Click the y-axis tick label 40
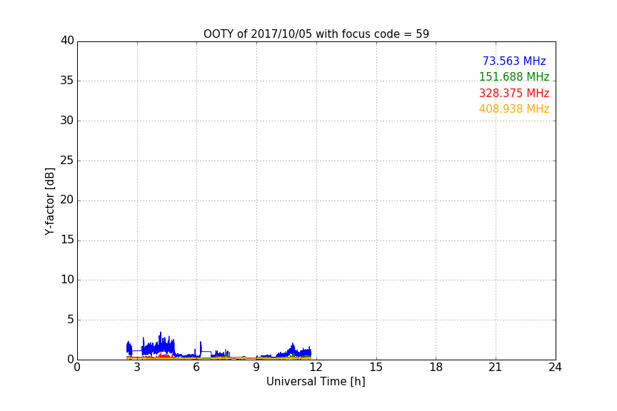This screenshot has width=617, height=411. click(x=67, y=41)
